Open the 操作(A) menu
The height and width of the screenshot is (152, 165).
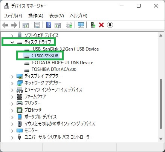point(36,16)
